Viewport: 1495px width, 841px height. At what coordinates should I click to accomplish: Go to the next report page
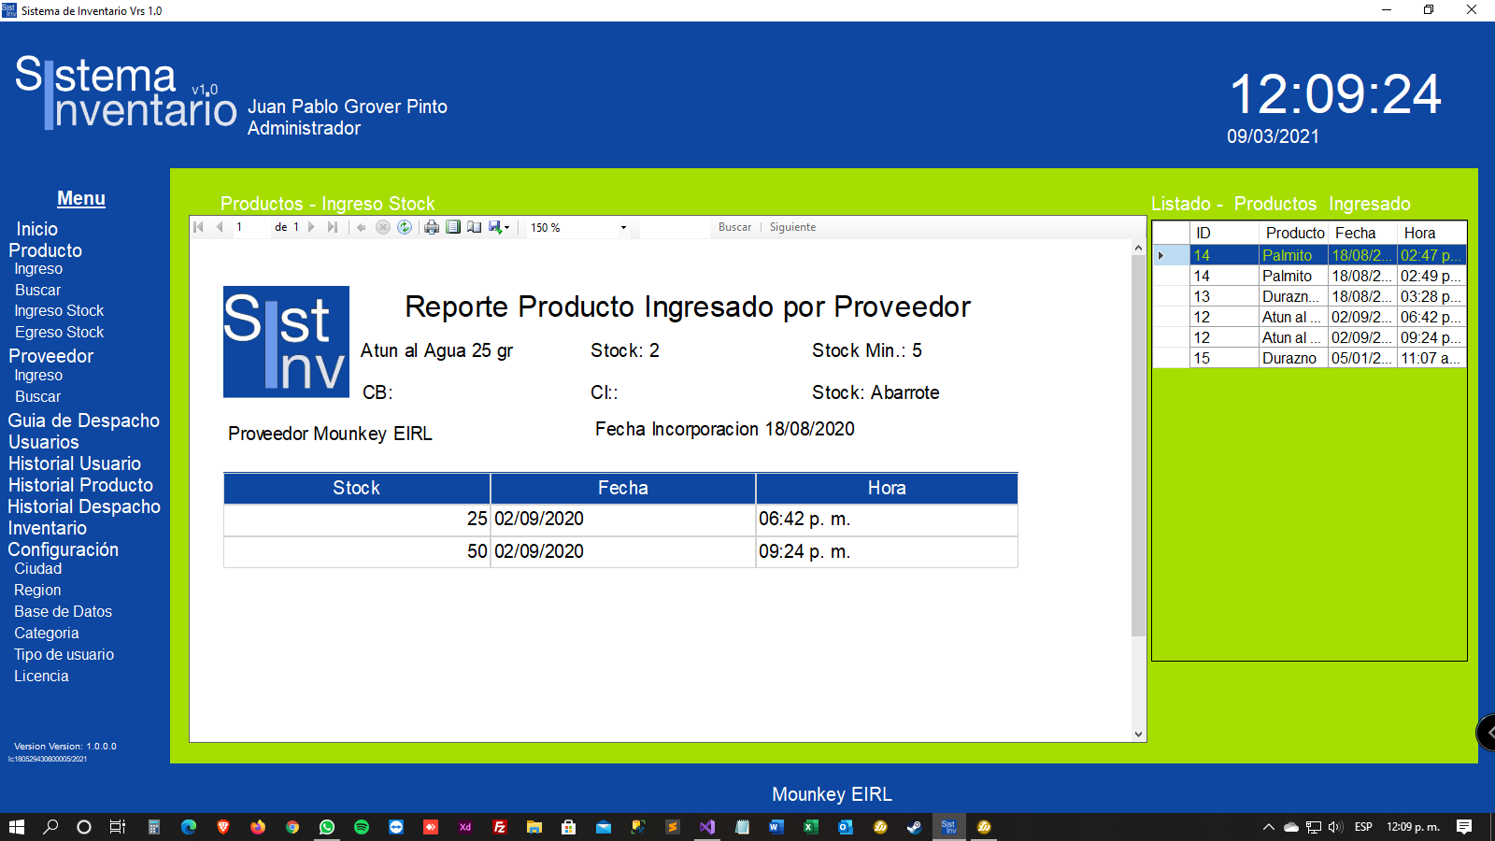tap(312, 227)
